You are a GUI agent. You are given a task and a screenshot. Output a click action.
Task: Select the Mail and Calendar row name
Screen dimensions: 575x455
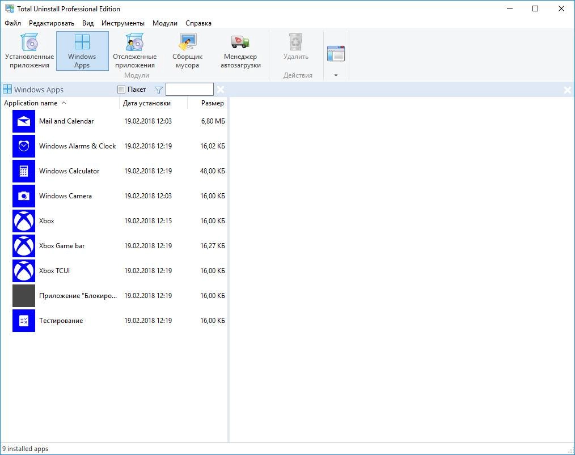point(66,121)
